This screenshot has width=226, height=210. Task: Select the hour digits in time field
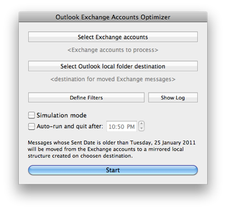click(111, 127)
